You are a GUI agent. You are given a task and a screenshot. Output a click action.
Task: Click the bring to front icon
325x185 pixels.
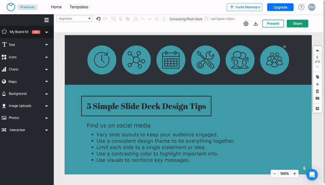(136, 19)
